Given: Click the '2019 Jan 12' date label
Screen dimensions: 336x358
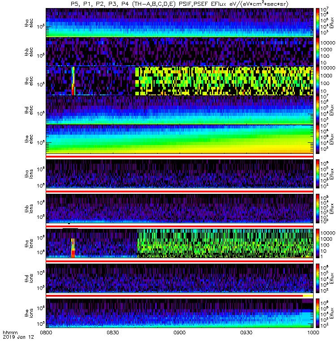Looking at the screenshot, I should click(x=18, y=337).
